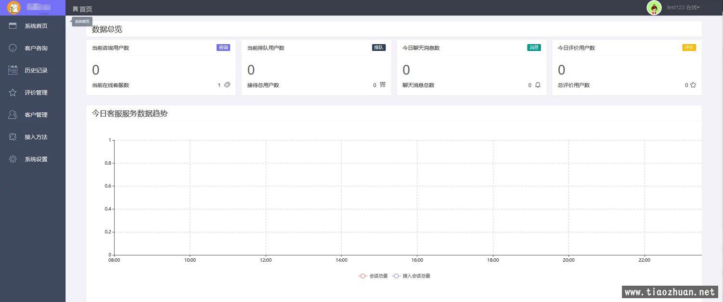Open the 历史记录 menu item
The width and height of the screenshot is (723, 302).
(36, 70)
